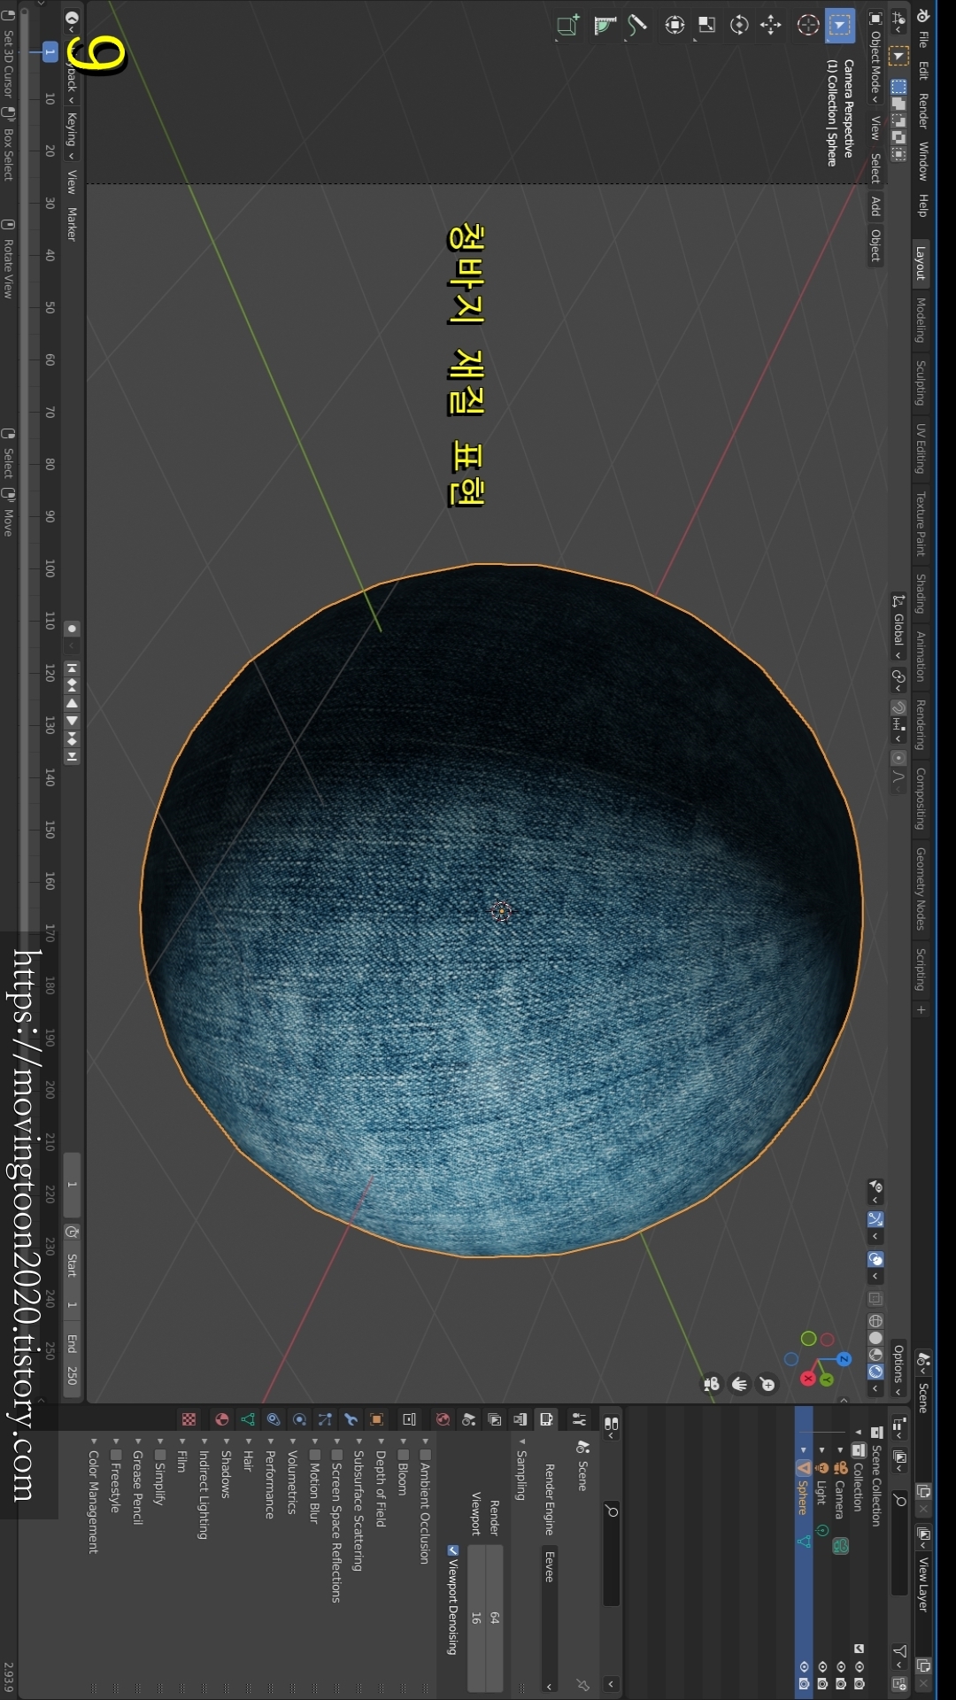Toggle Light render camera icon

pos(822,1683)
